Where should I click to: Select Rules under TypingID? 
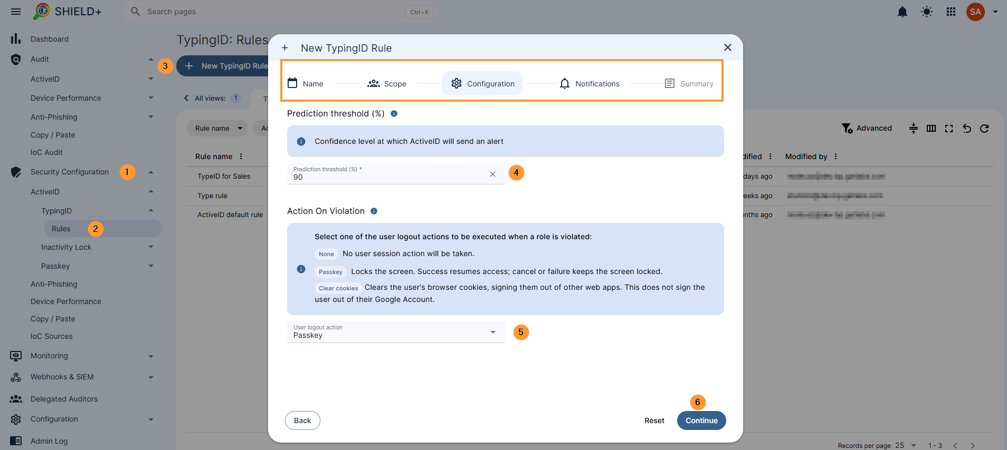tap(103, 229)
